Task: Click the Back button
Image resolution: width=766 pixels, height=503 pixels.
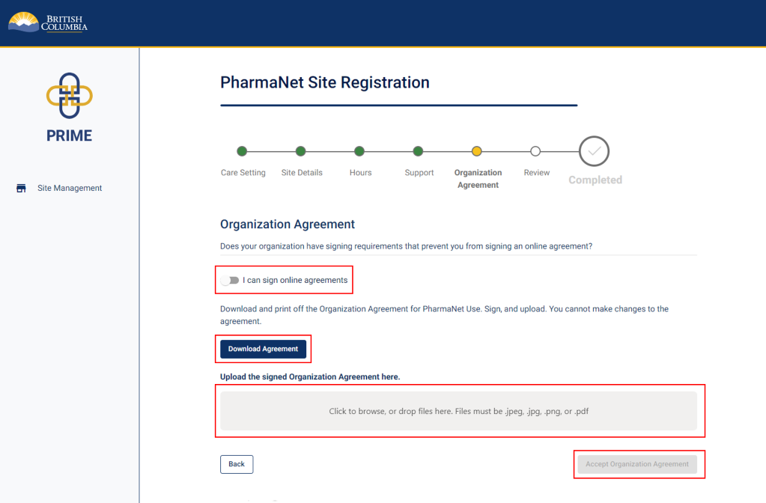Action: point(236,464)
